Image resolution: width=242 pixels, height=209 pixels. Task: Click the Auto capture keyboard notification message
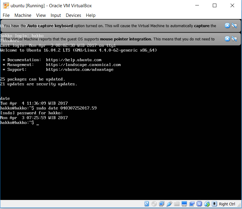(x=110, y=26)
